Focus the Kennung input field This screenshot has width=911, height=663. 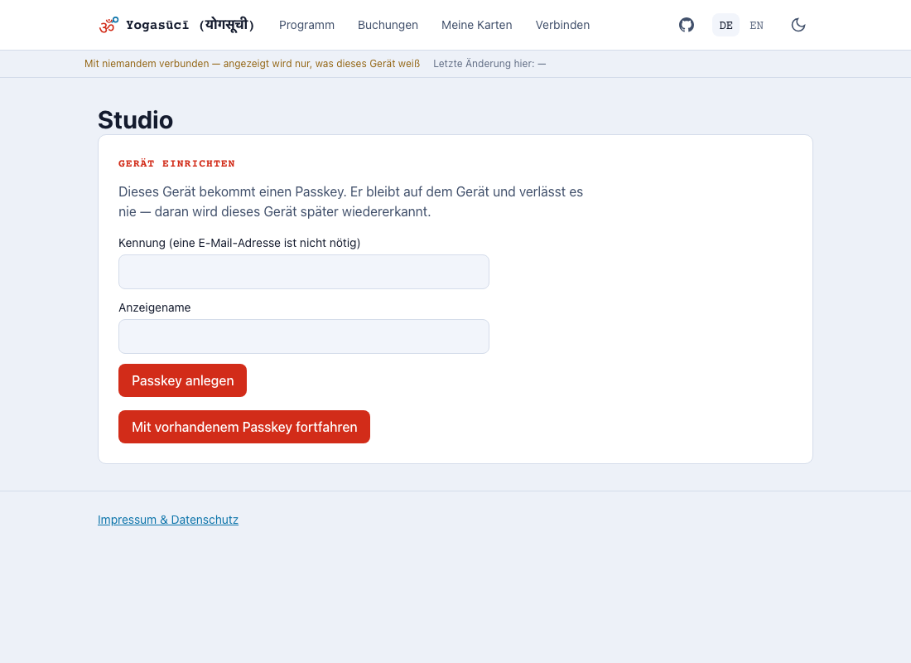304,272
